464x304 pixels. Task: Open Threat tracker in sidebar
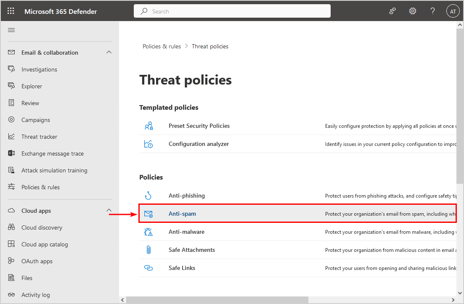pyautogui.click(x=39, y=137)
